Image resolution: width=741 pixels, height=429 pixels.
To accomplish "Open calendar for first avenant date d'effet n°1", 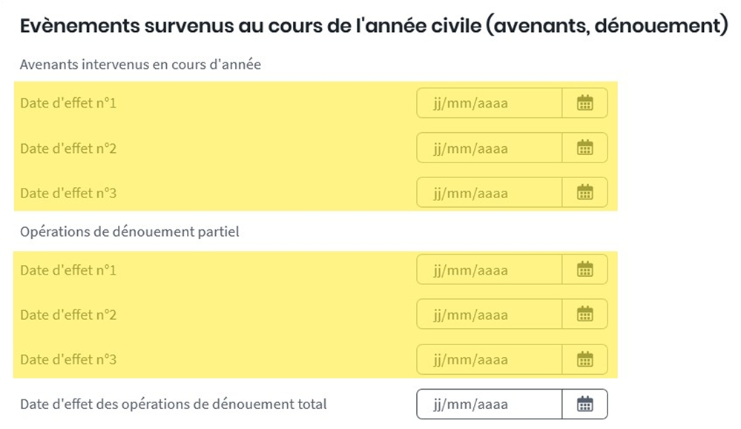I will 585,103.
